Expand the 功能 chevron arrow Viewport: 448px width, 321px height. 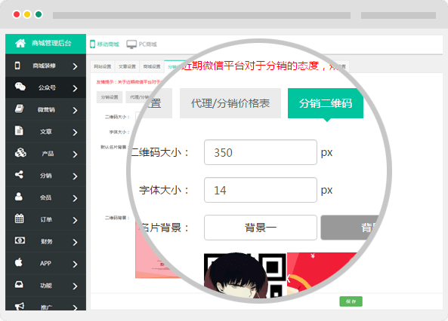pos(75,286)
